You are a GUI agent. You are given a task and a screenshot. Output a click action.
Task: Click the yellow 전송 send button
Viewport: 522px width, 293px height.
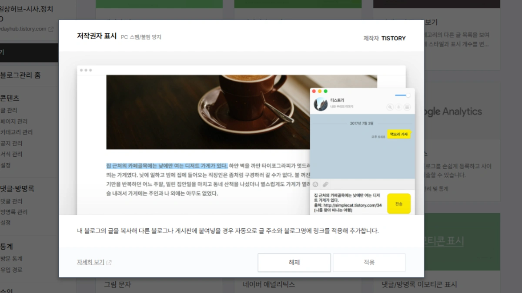(398, 204)
